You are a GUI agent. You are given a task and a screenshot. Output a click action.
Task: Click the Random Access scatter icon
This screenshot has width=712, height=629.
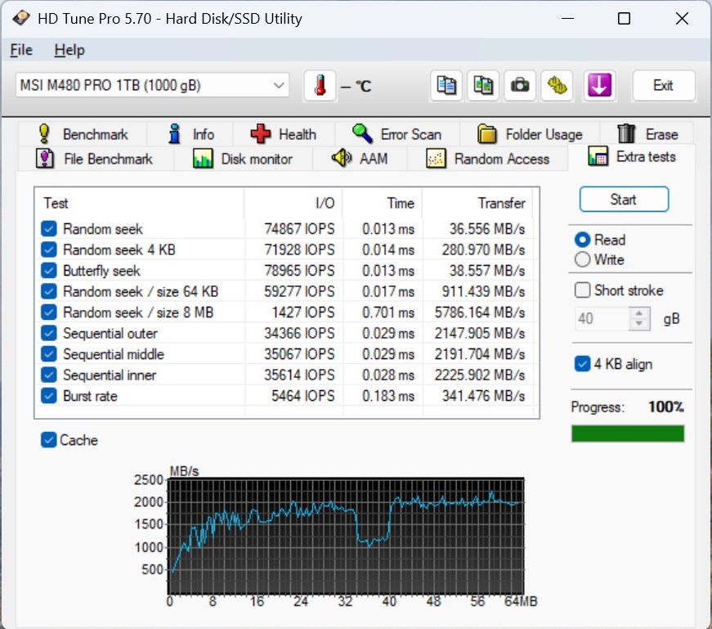pyautogui.click(x=436, y=159)
